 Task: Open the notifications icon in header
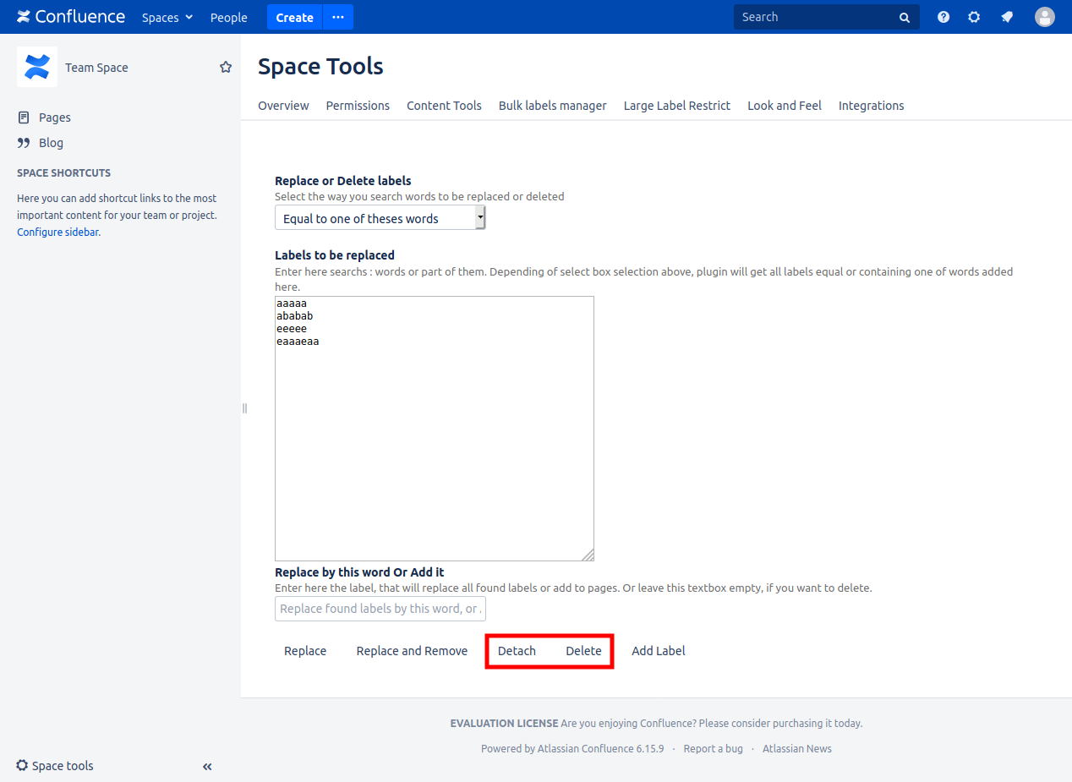point(1007,17)
